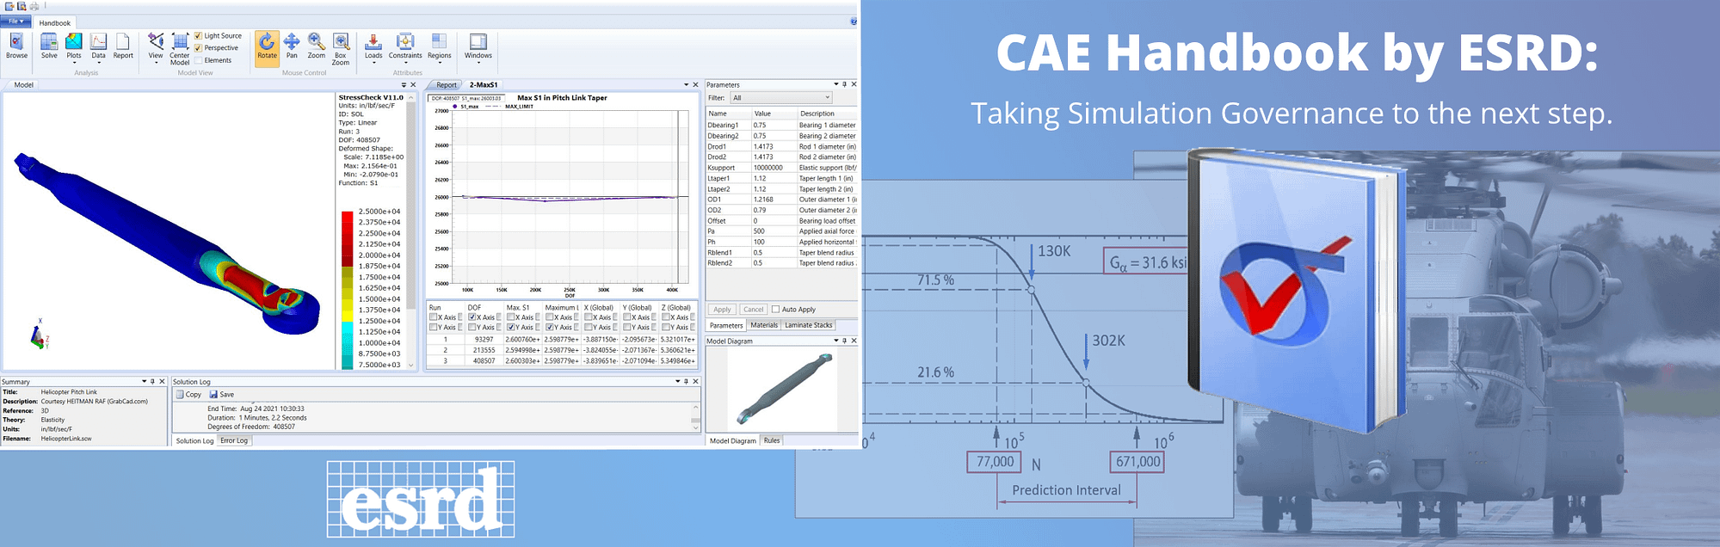Pin the Model Diagram panel

(844, 341)
